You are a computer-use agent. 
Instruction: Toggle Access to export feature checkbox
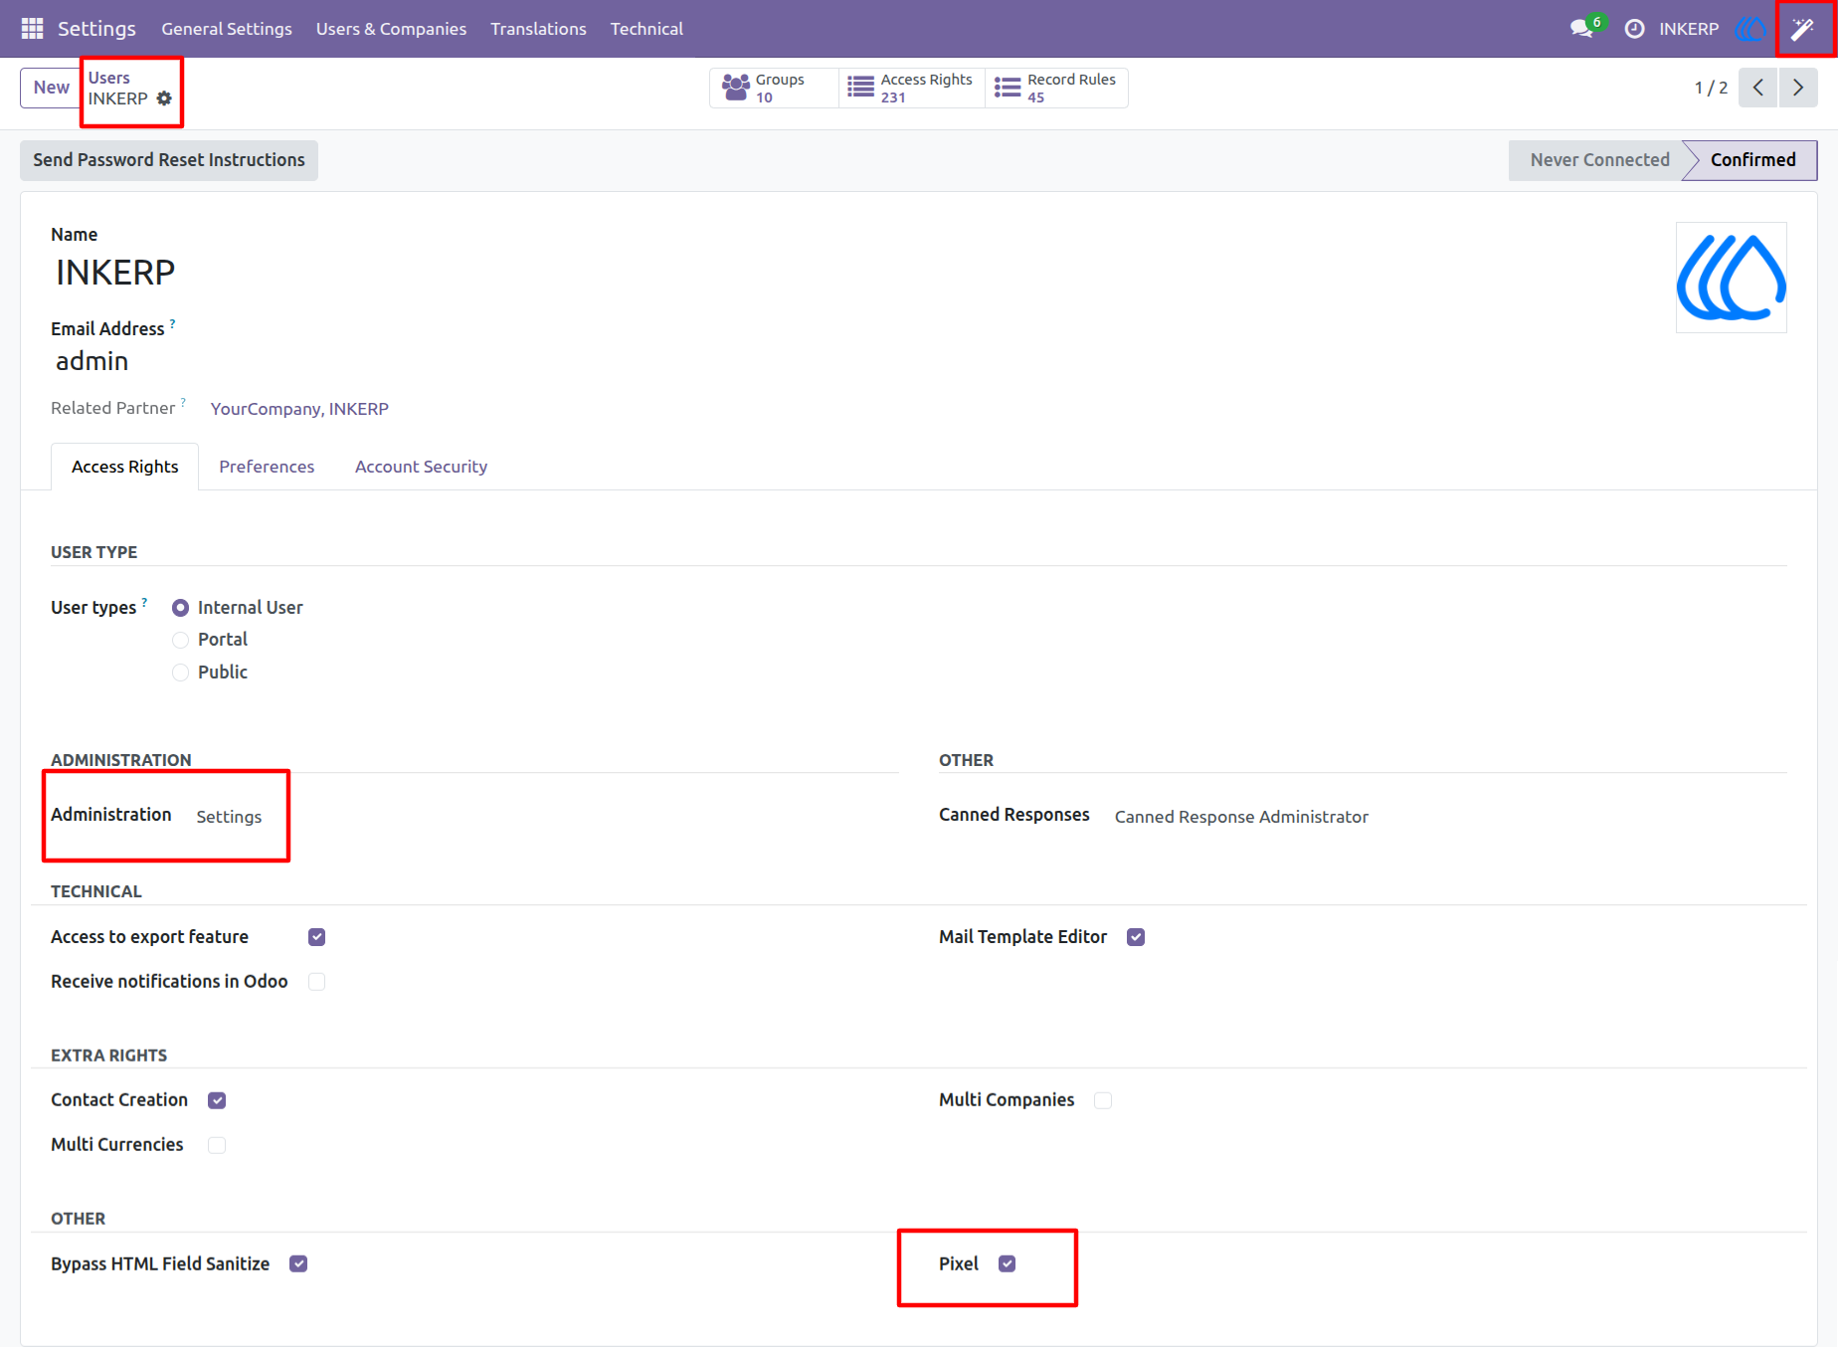click(x=317, y=937)
